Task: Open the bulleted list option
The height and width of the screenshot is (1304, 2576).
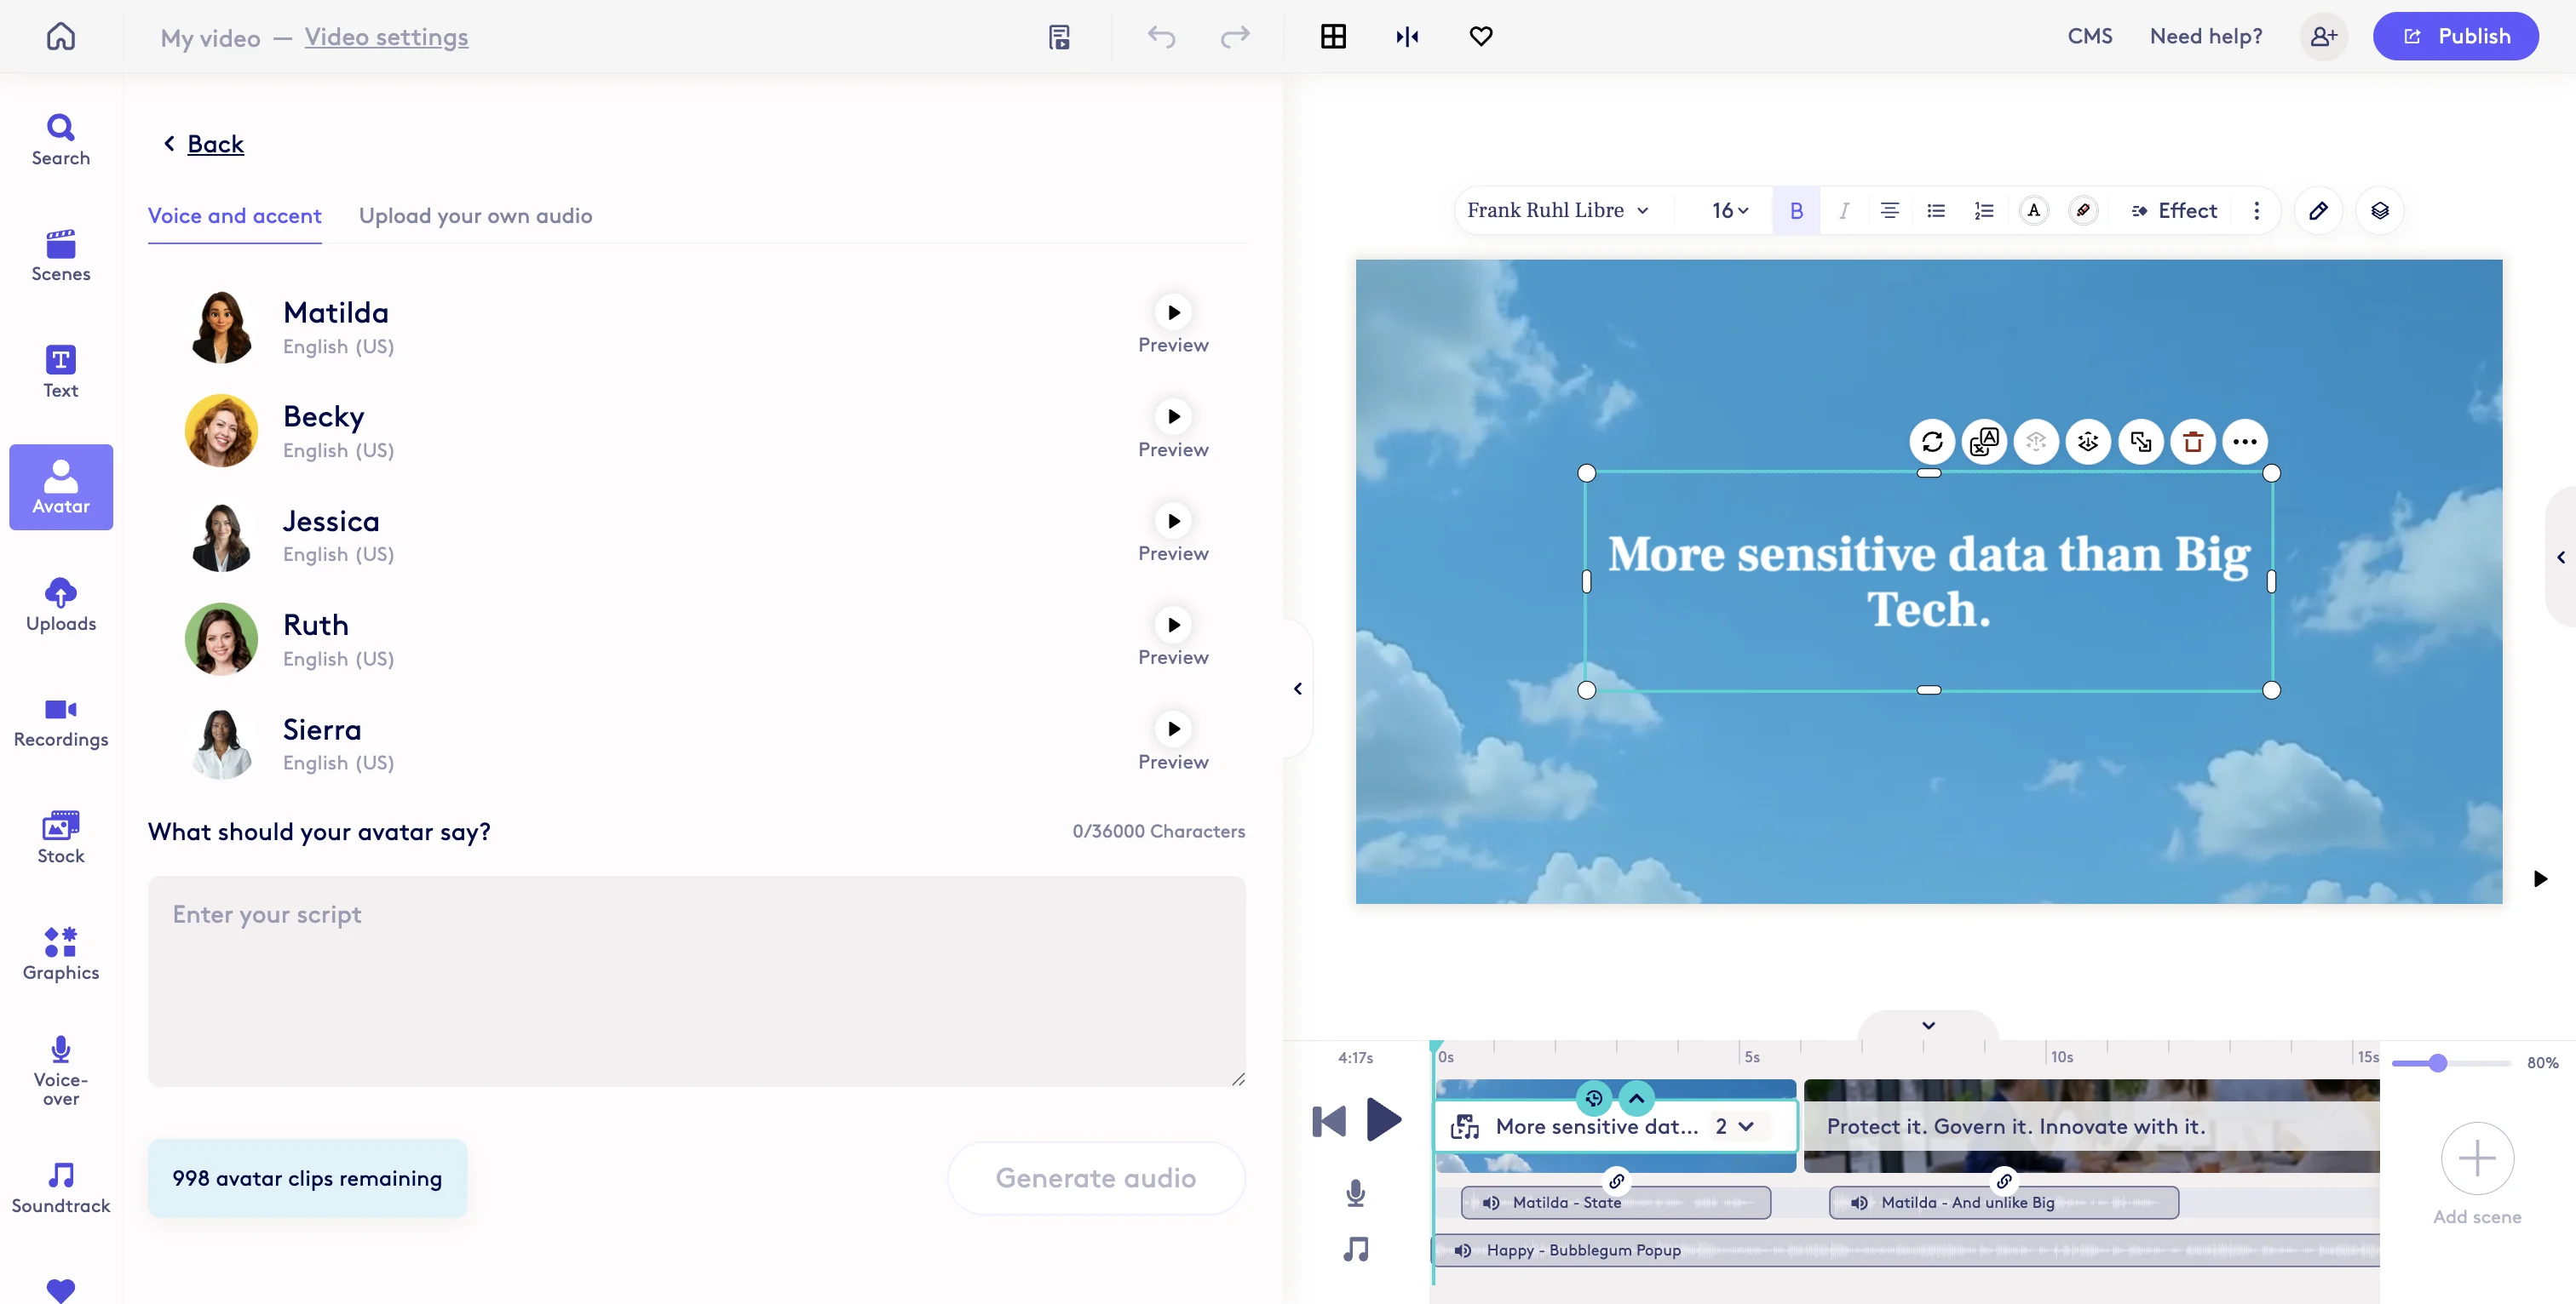Action: click(1937, 210)
